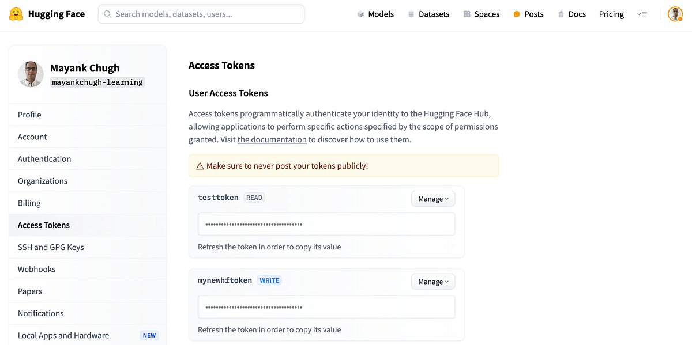Image resolution: width=692 pixels, height=345 pixels.
Task: Click the testtoken masked value field
Action: pos(326,224)
